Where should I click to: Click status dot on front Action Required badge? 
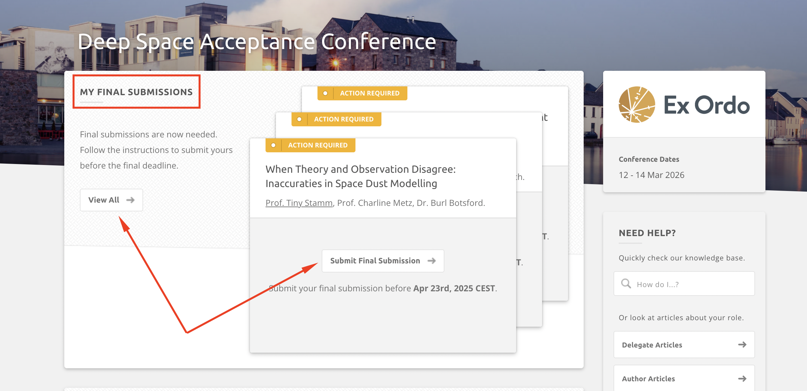pyautogui.click(x=273, y=145)
